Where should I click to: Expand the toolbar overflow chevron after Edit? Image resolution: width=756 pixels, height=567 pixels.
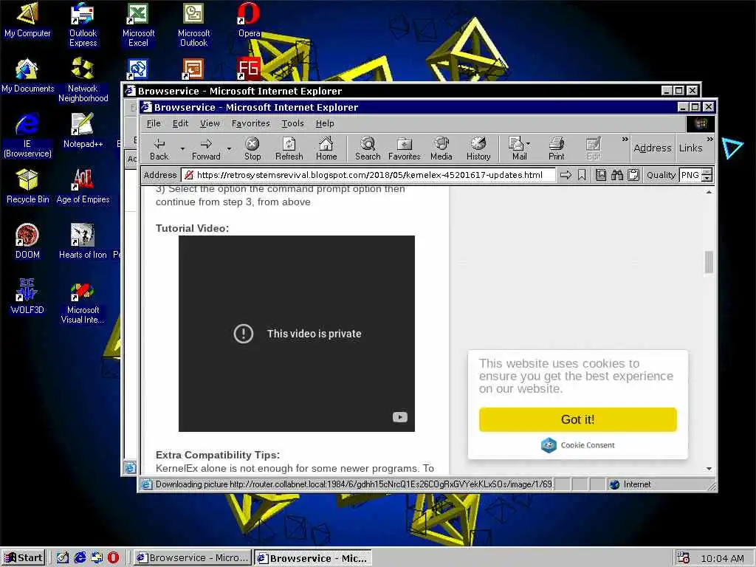coord(625,140)
